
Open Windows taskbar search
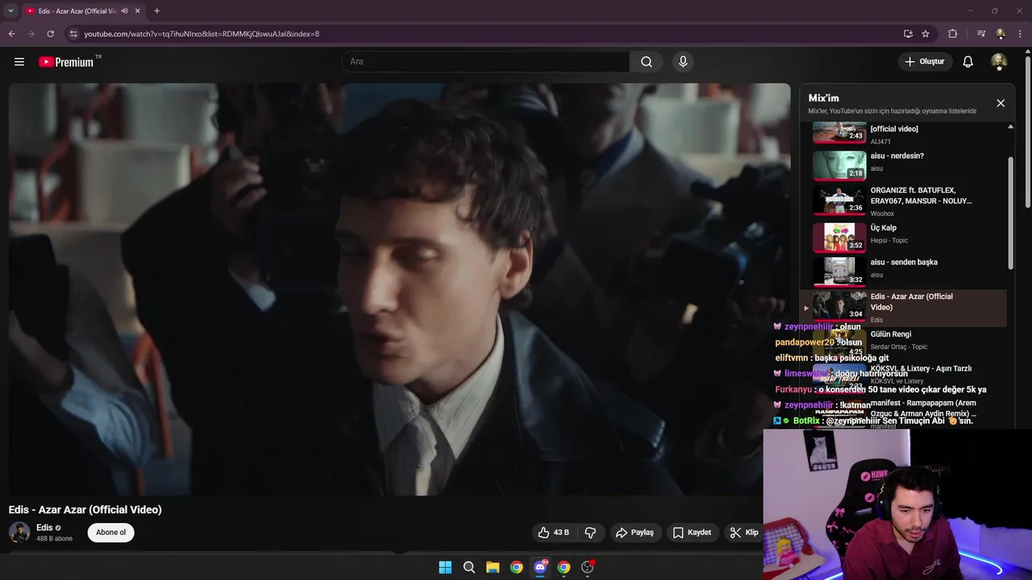469,567
